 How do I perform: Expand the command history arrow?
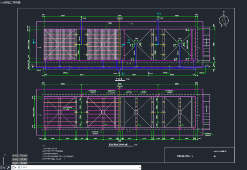140,168
